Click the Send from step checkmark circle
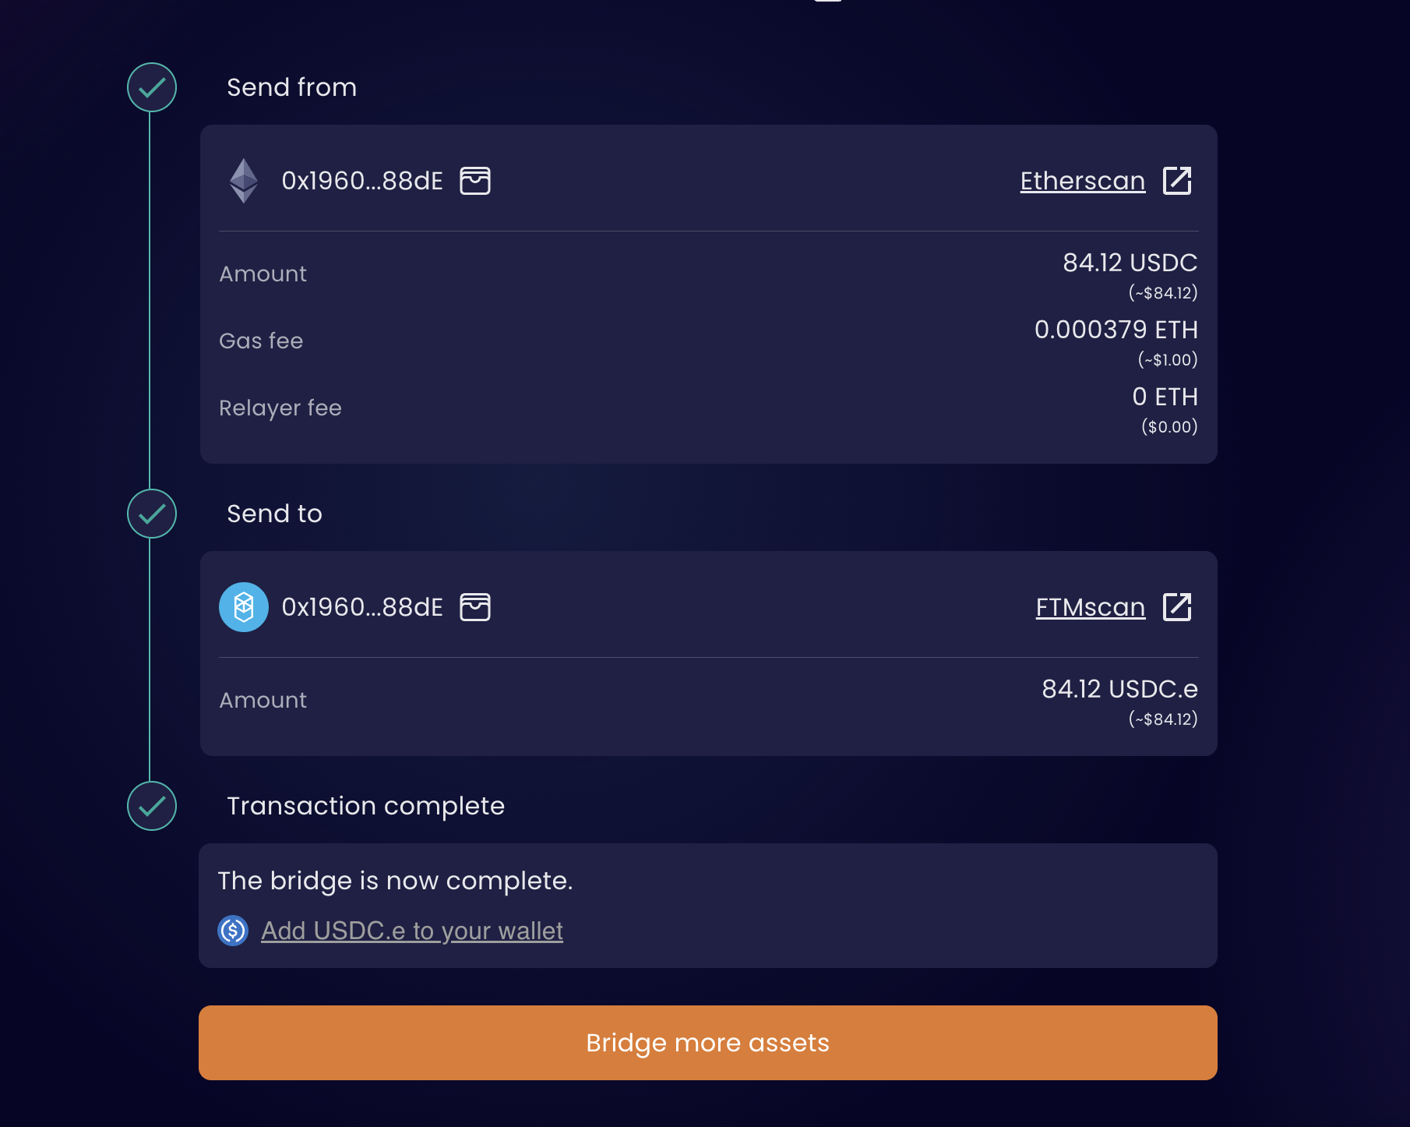The width and height of the screenshot is (1410, 1127). coord(152,87)
